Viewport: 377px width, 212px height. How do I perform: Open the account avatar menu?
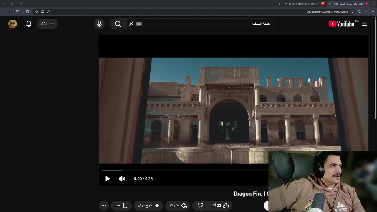point(13,24)
